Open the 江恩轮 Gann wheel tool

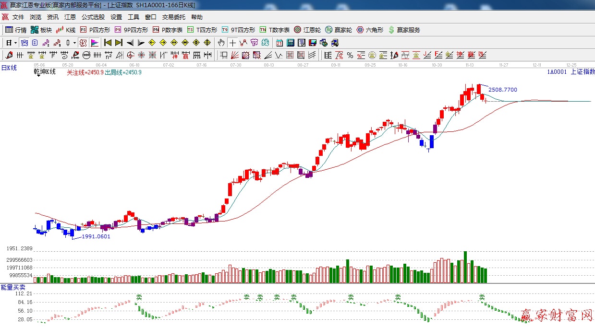point(307,30)
